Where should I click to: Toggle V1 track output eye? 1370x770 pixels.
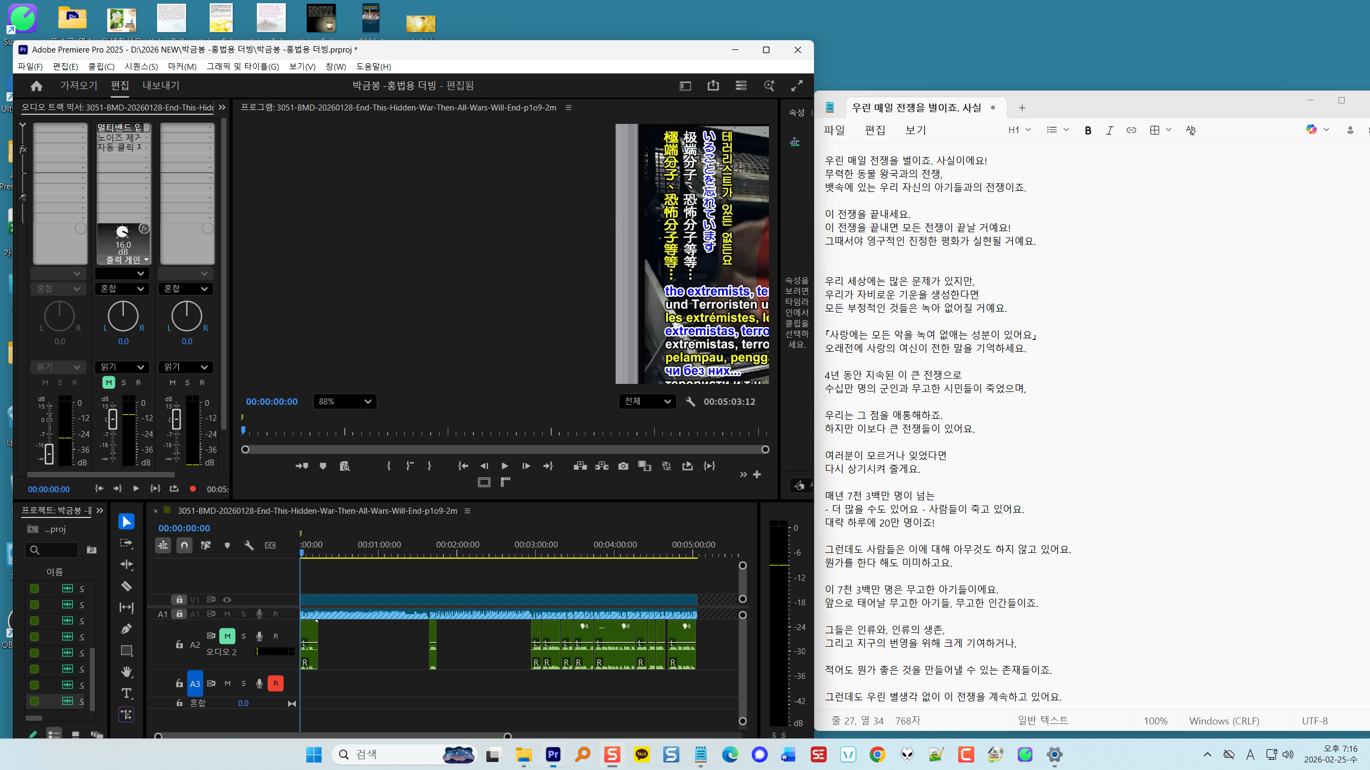click(227, 599)
